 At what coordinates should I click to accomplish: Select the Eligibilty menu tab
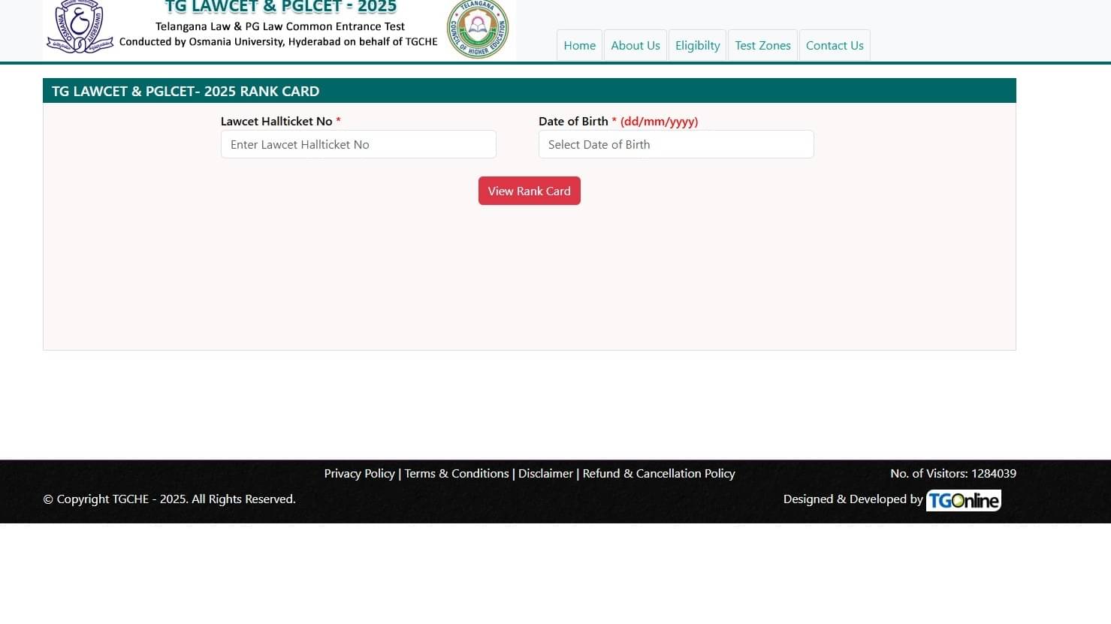(697, 45)
